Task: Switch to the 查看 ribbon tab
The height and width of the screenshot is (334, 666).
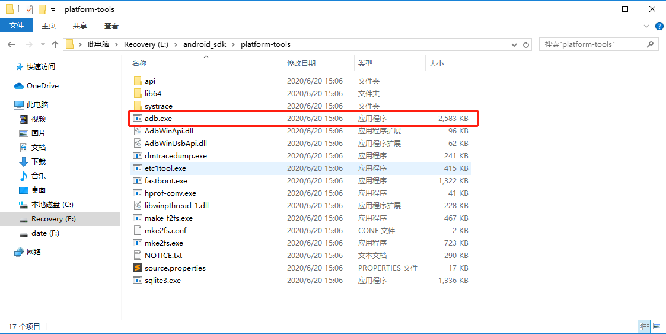Action: click(x=111, y=26)
